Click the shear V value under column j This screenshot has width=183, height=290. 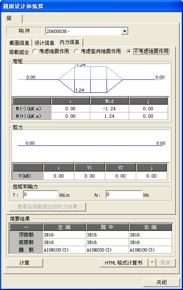(151, 176)
